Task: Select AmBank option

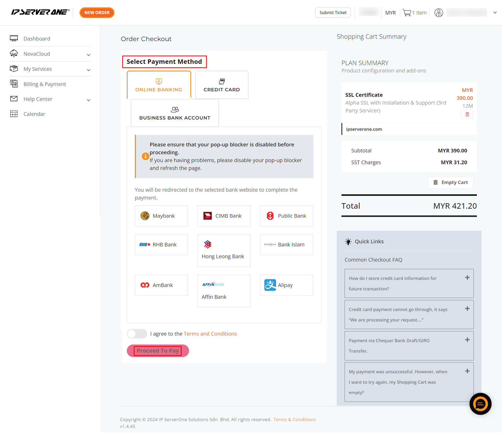Action: 161,285
